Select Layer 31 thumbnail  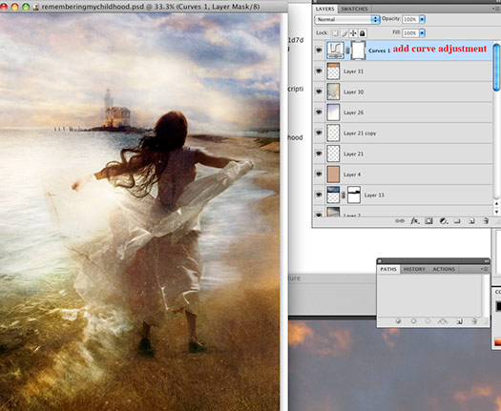click(x=333, y=72)
